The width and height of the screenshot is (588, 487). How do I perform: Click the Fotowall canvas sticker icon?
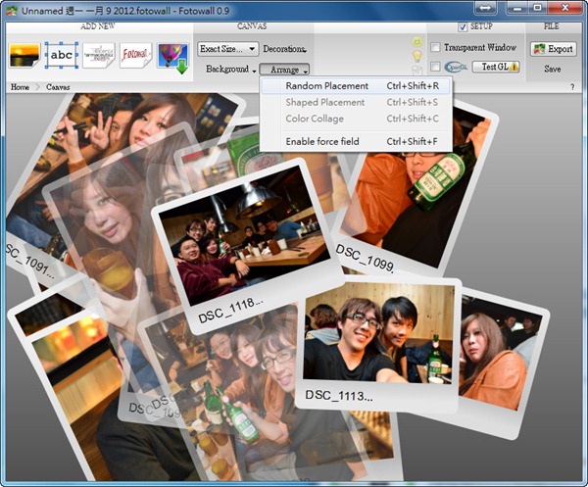point(136,56)
